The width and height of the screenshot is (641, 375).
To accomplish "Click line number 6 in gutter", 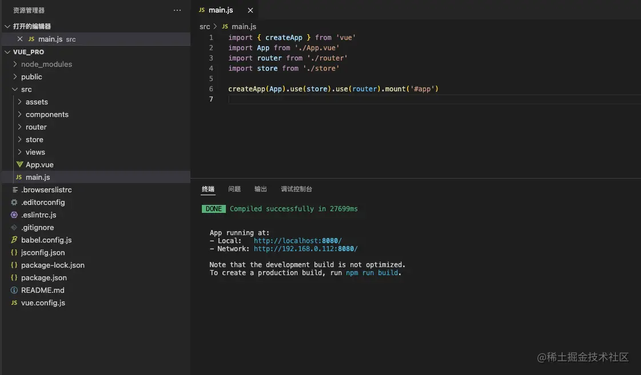I will [x=211, y=89].
